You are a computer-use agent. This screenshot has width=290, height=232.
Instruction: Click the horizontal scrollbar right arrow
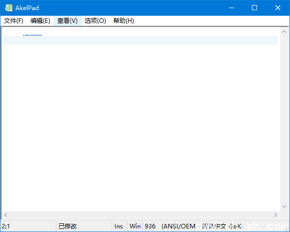276,215
